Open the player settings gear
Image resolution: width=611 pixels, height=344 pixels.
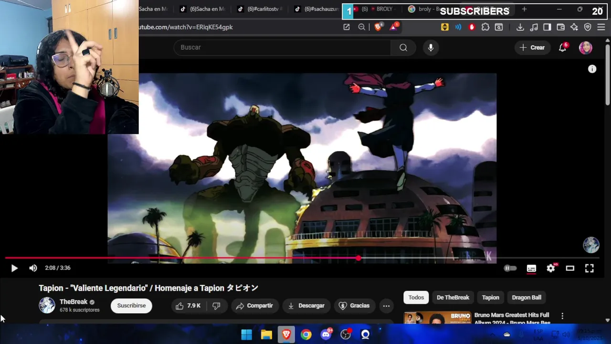551,269
